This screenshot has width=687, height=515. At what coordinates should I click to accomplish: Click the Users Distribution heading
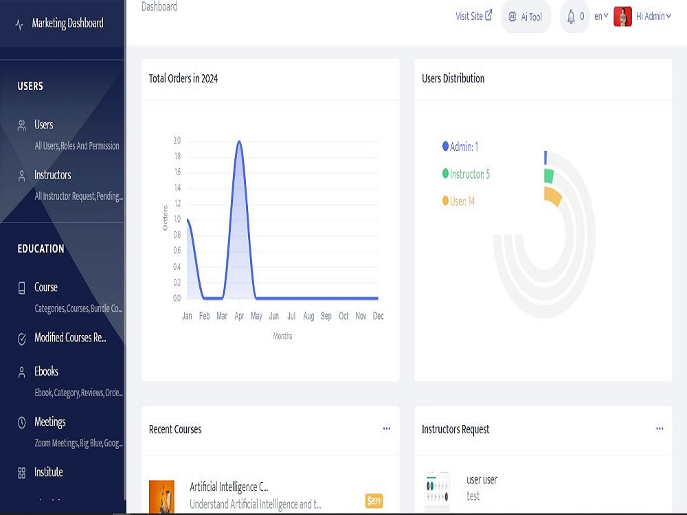coord(453,78)
